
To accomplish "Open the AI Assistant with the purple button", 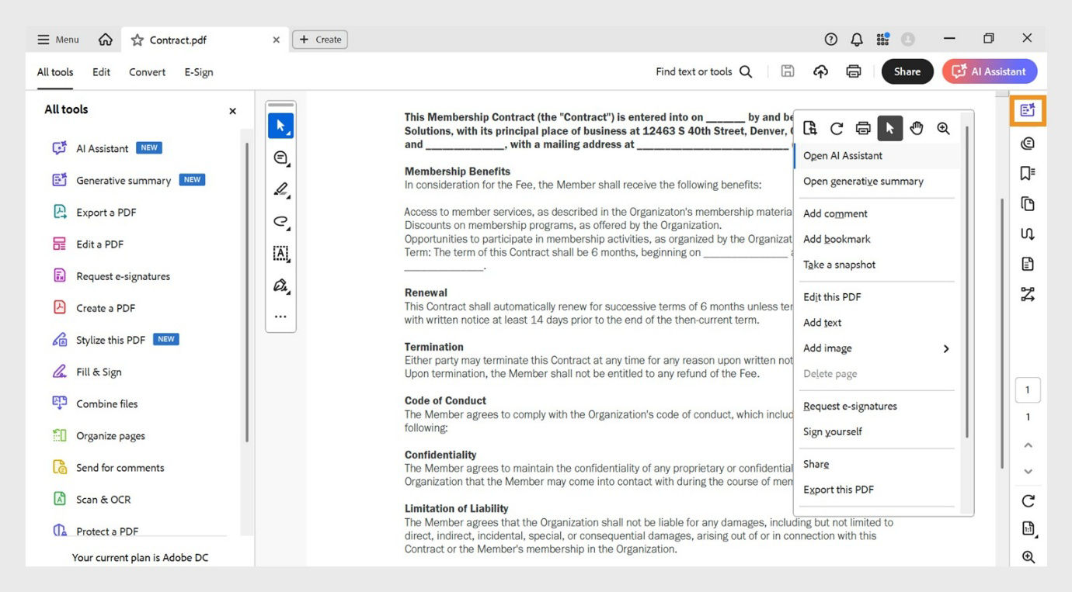I will coord(989,71).
